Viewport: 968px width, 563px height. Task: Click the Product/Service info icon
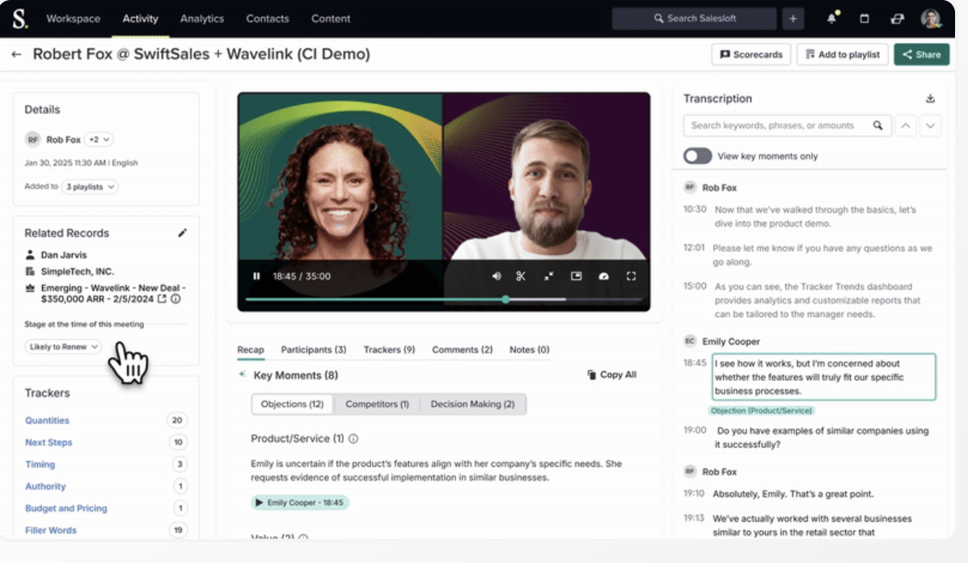click(x=353, y=439)
